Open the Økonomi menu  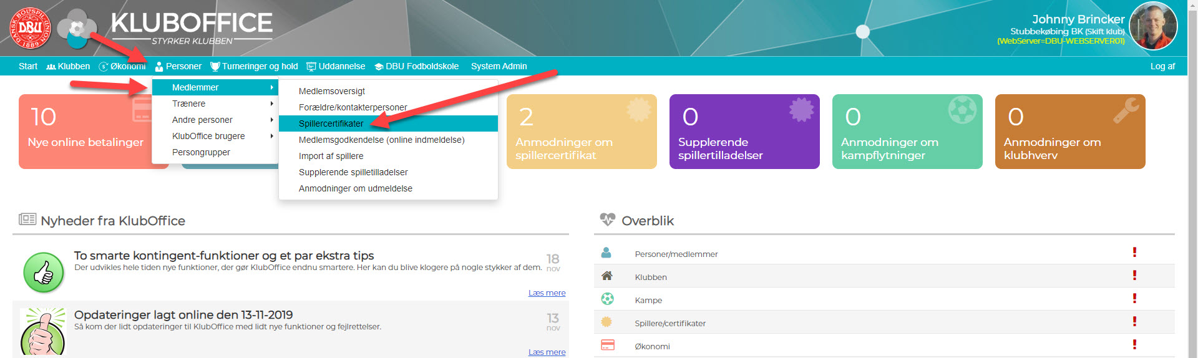[x=122, y=66]
